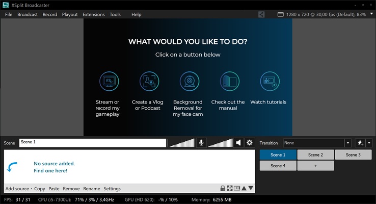Open the Extensions menu
The width and height of the screenshot is (376, 204).
coord(94,14)
